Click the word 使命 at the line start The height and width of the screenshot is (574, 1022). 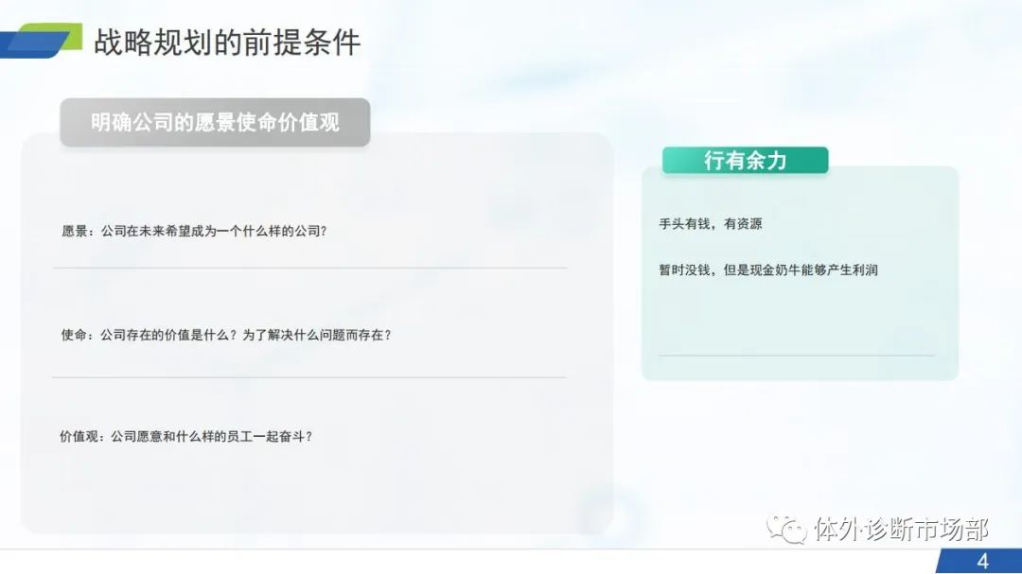(x=75, y=335)
